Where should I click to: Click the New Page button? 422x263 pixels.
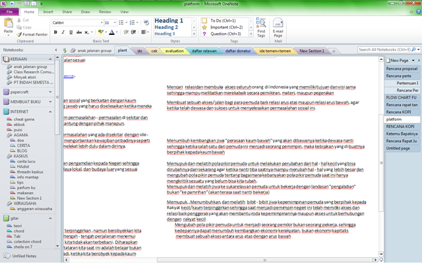point(397,60)
